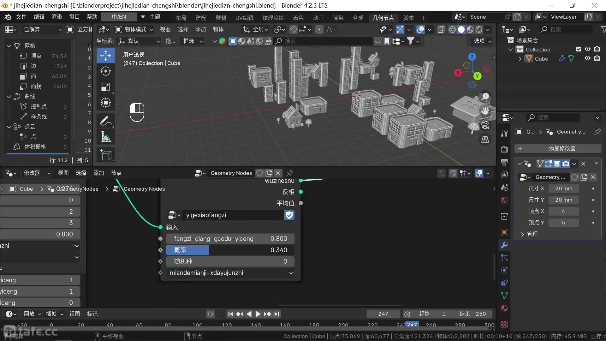The height and width of the screenshot is (341, 606).
Task: Select the Measure tool
Action: pyautogui.click(x=105, y=137)
